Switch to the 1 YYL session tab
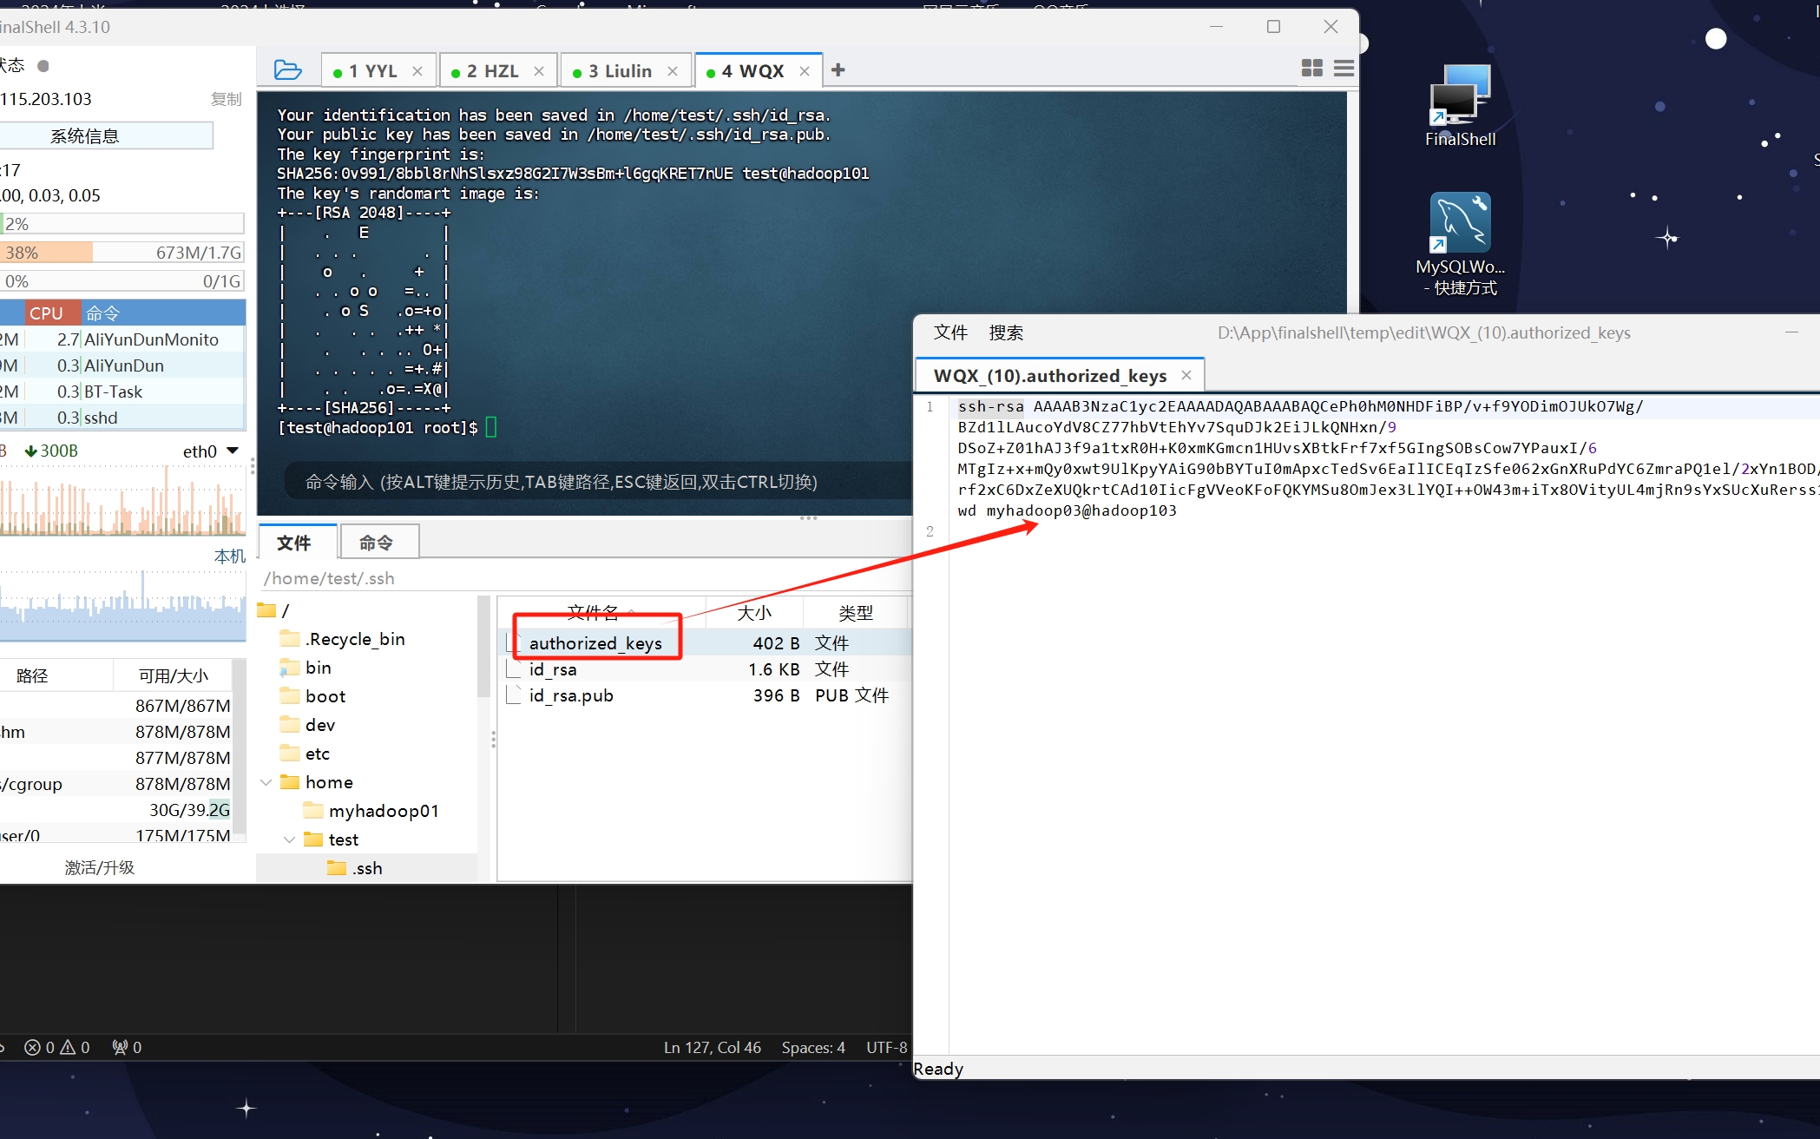1820x1139 pixels. (x=373, y=71)
